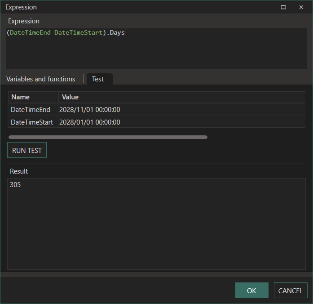This screenshot has height=304, width=313.
Task: Select the DateTimeEnd row name cell
Action: pyautogui.click(x=31, y=110)
